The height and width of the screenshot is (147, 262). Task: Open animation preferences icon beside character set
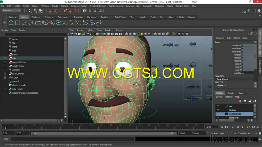(x=260, y=133)
